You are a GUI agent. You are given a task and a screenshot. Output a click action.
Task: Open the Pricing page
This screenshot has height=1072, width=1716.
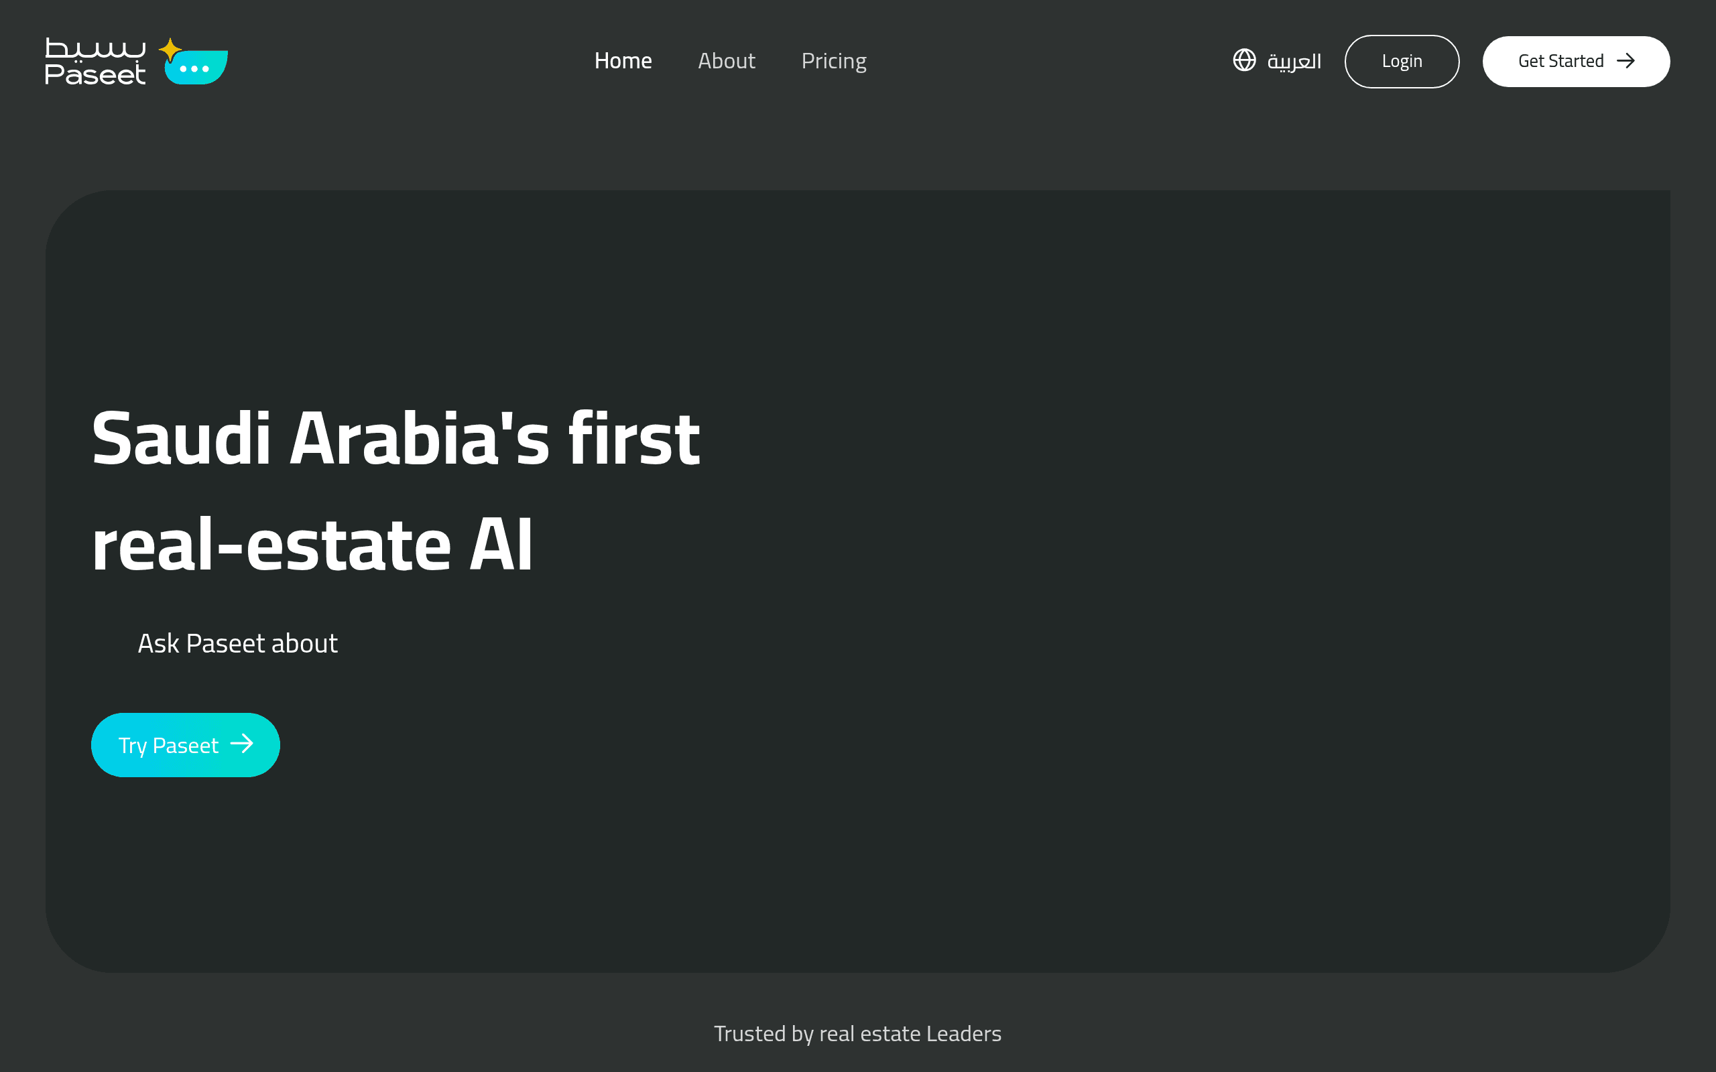834,62
